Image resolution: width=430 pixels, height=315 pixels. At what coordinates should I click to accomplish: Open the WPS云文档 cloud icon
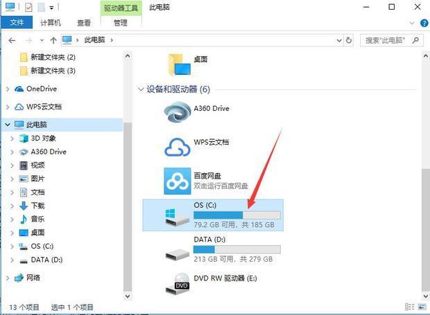click(177, 147)
